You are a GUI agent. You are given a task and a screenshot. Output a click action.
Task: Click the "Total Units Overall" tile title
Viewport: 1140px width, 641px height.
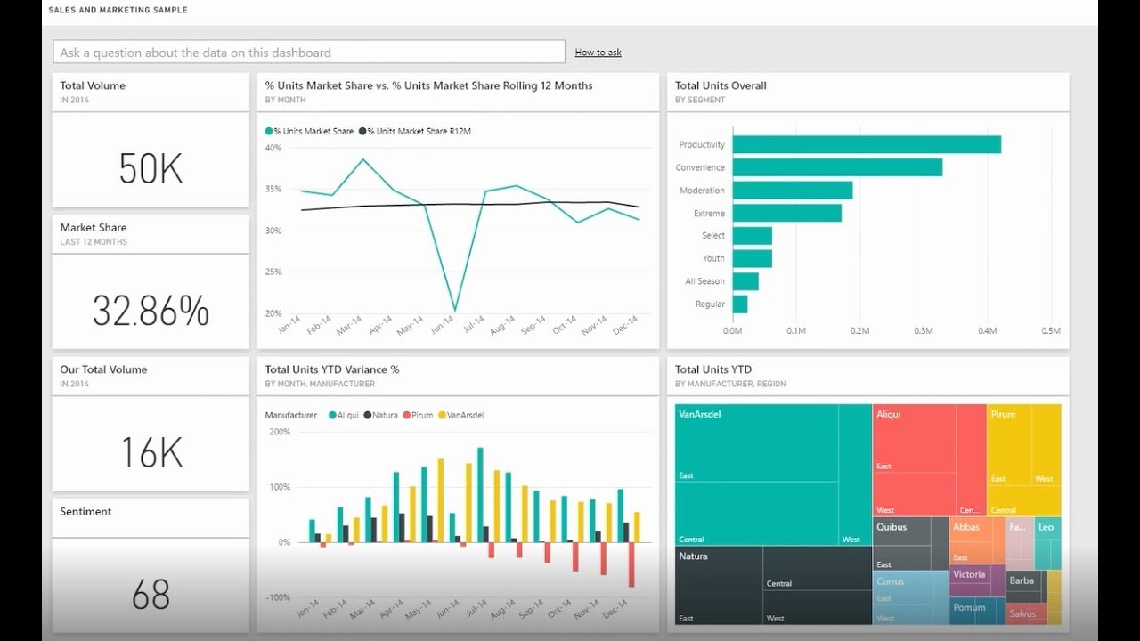(x=721, y=85)
